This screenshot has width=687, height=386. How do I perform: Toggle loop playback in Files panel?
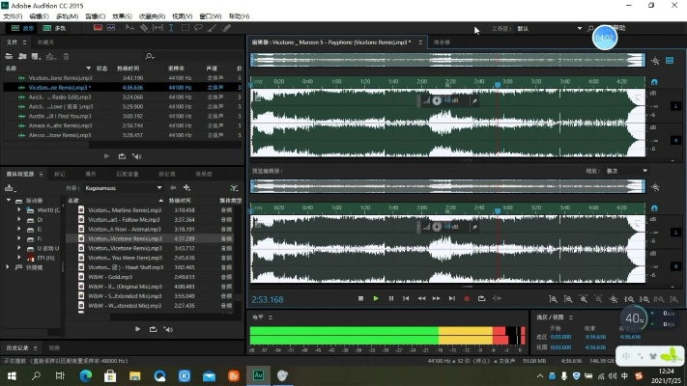click(122, 156)
